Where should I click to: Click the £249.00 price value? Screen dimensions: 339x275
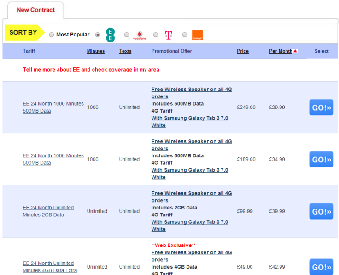[246, 108]
